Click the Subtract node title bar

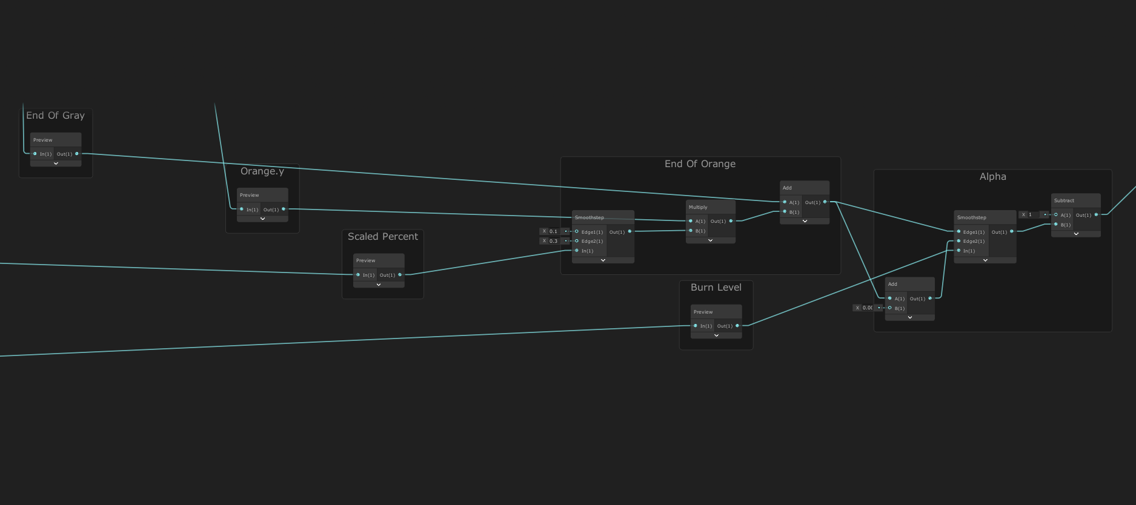coord(1075,200)
